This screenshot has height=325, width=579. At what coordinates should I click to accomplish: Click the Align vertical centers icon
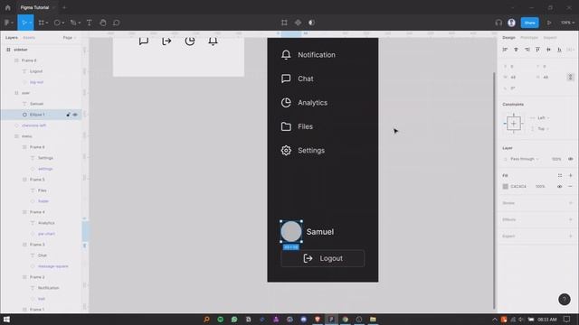[549, 50]
